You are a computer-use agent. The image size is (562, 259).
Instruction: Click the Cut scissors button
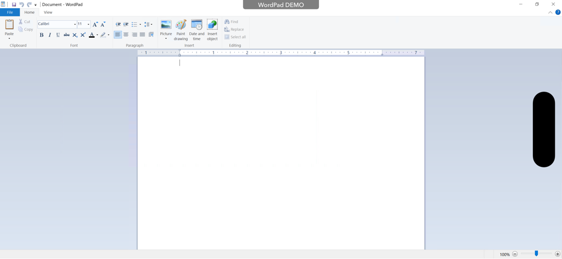25,22
